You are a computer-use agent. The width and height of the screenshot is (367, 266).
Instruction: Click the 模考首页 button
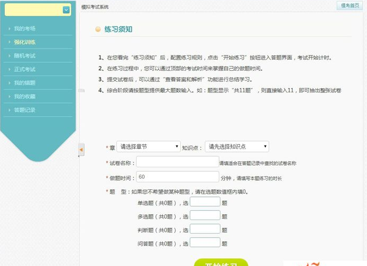(350, 5)
